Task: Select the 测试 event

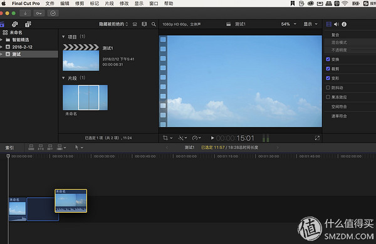Action: click(x=29, y=54)
